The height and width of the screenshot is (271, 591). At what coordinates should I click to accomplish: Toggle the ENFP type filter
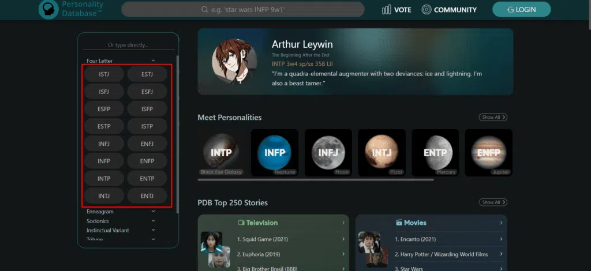pos(147,160)
